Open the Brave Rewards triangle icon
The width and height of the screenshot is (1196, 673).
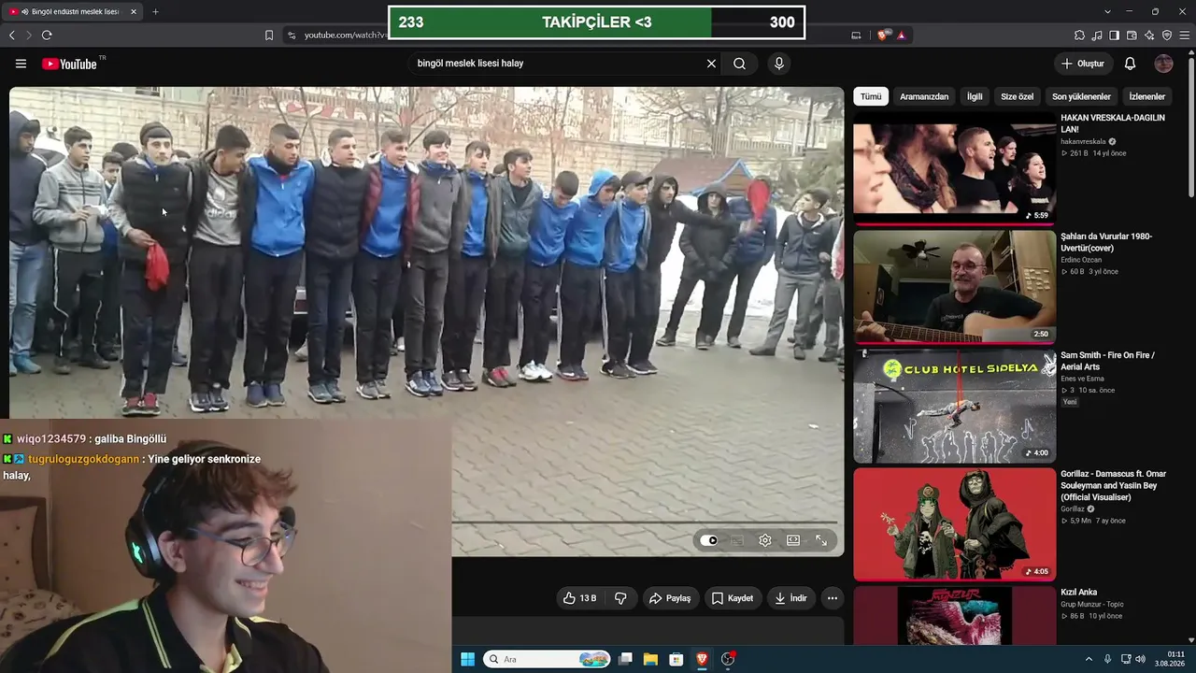point(901,36)
